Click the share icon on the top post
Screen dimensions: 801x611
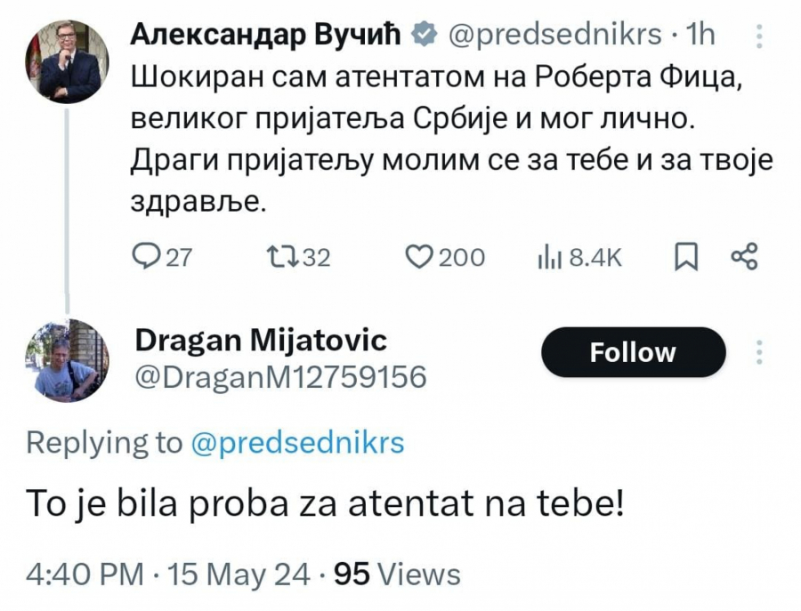743,257
